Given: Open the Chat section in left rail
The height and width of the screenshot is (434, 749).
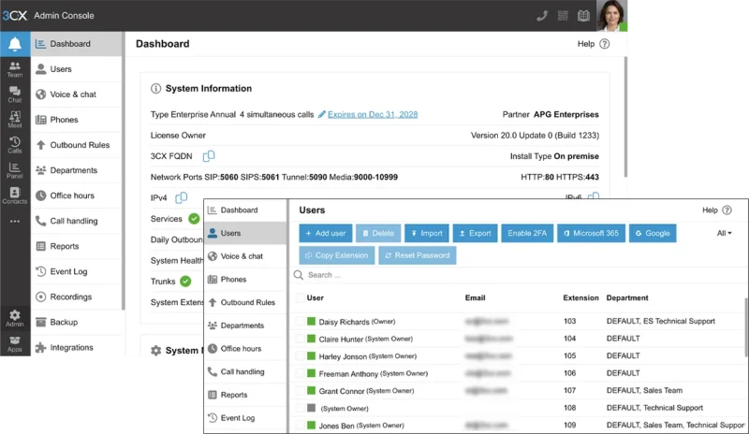Looking at the screenshot, I should 15,94.
